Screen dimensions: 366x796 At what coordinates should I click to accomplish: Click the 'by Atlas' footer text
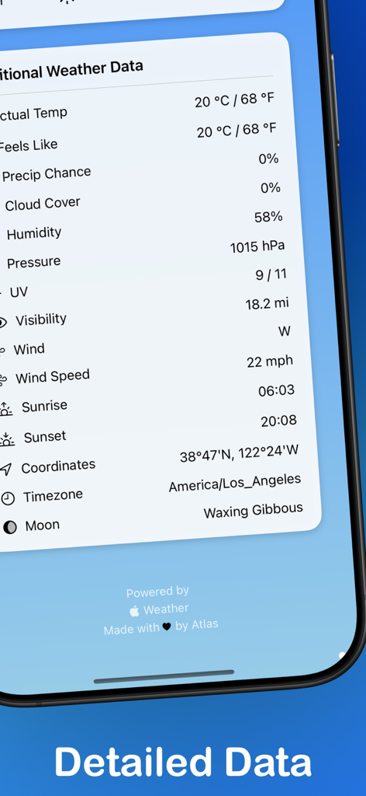[x=197, y=624]
